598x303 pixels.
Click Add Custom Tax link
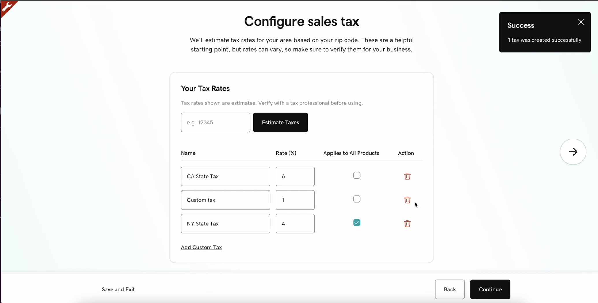pyautogui.click(x=201, y=247)
